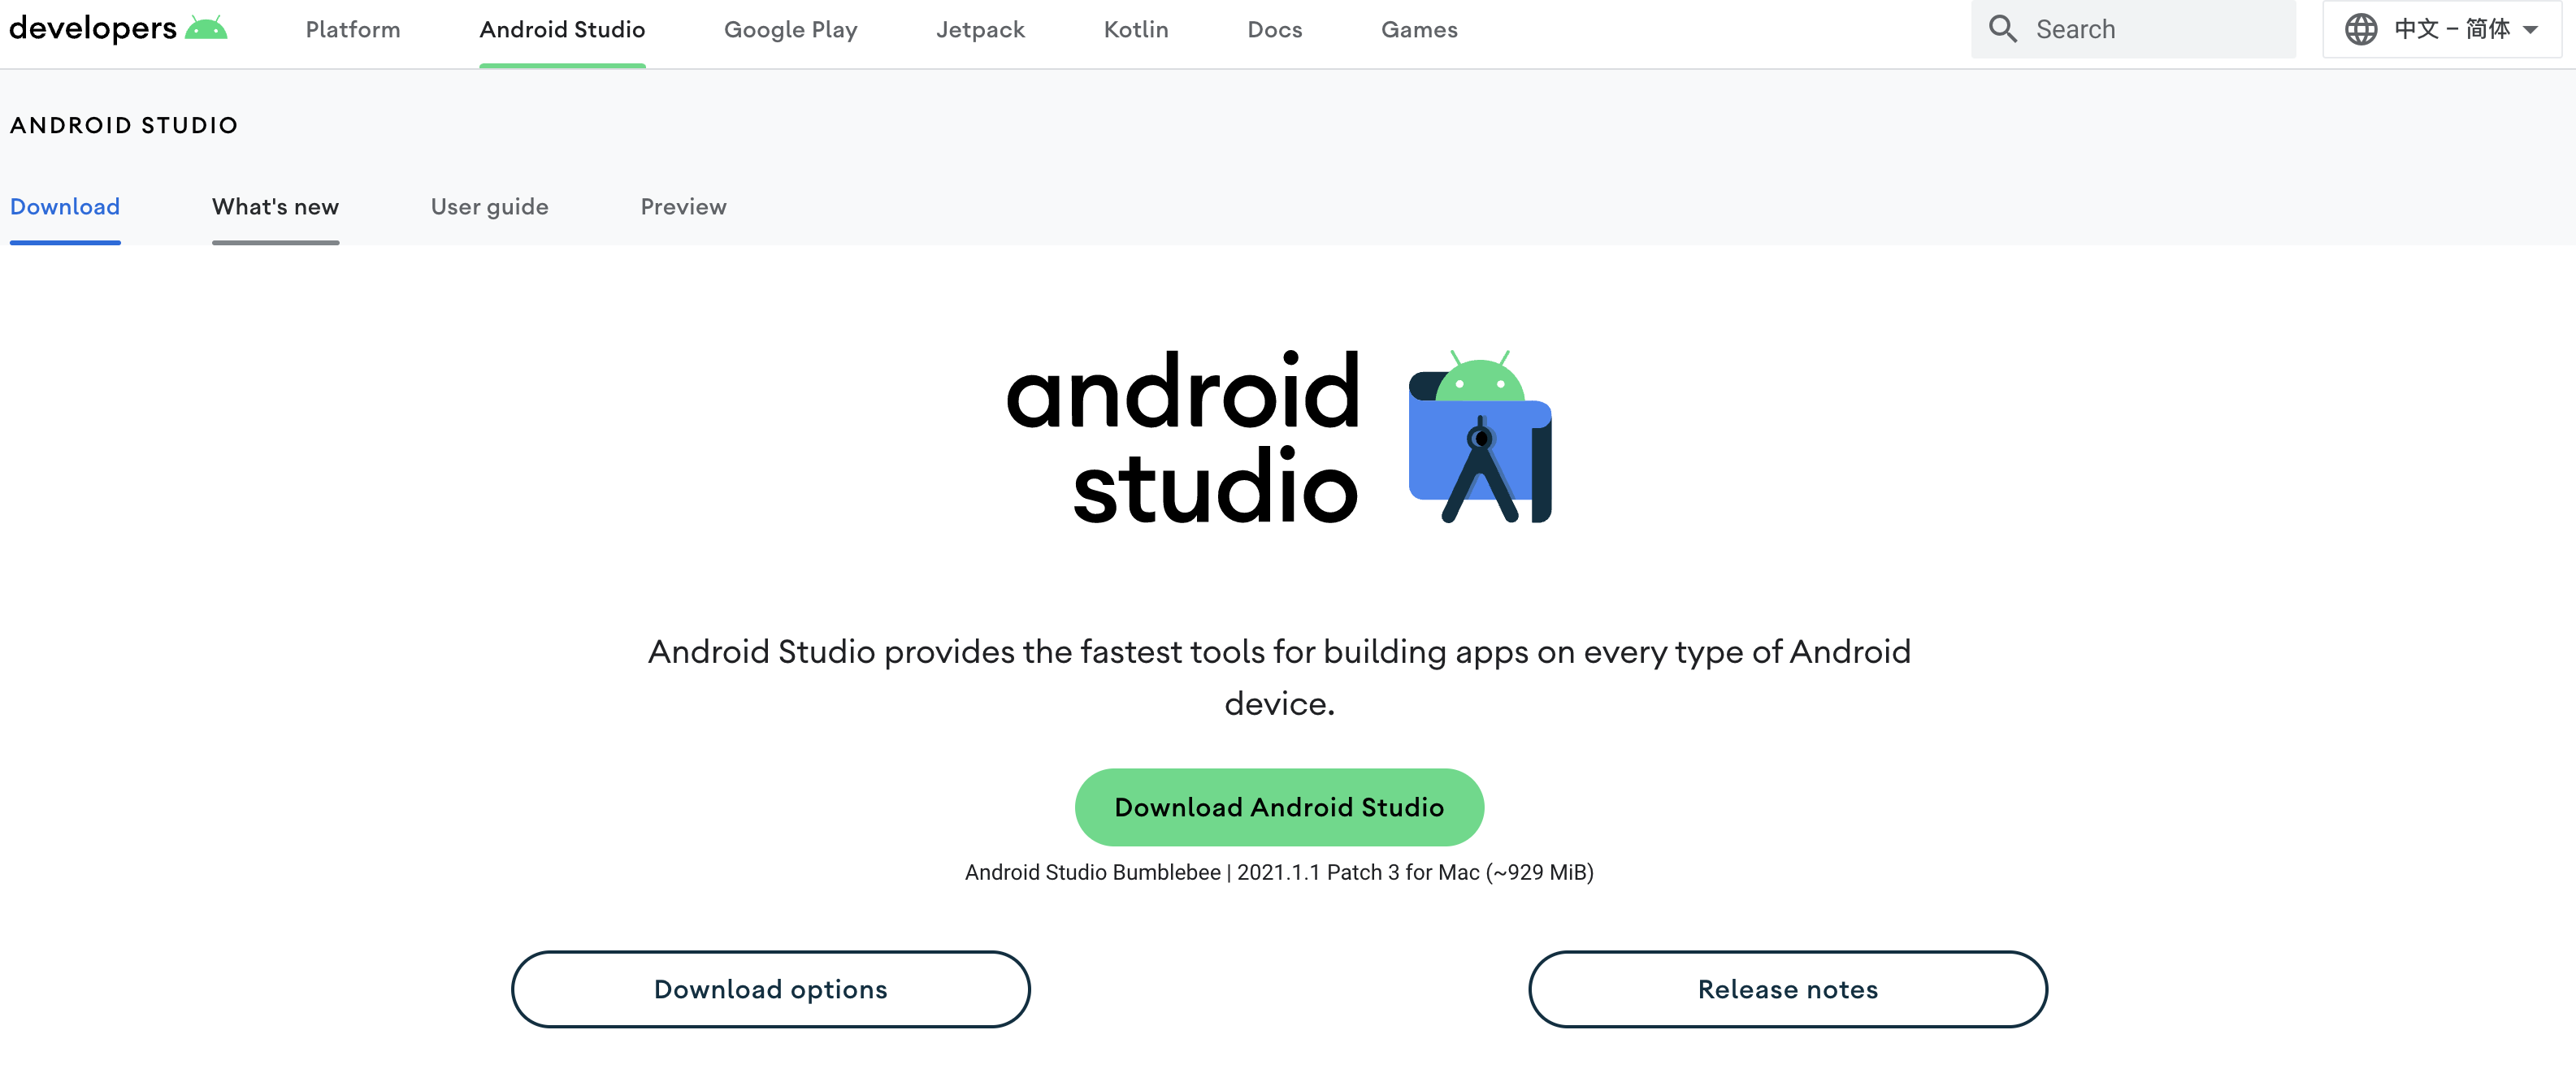Open Release notes
Viewport: 2576px width, 1082px height.
tap(1788, 989)
